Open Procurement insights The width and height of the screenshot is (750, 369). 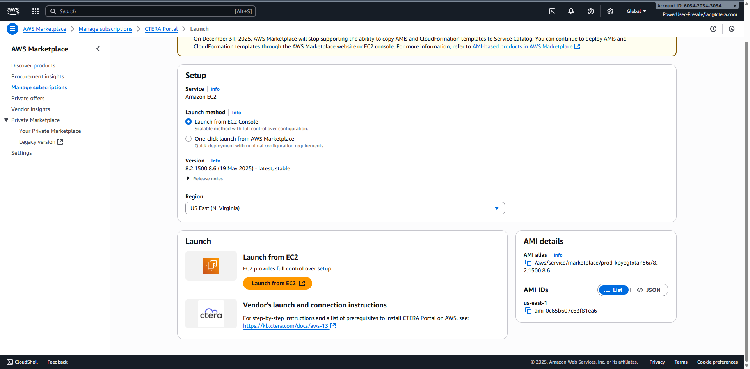tap(37, 76)
